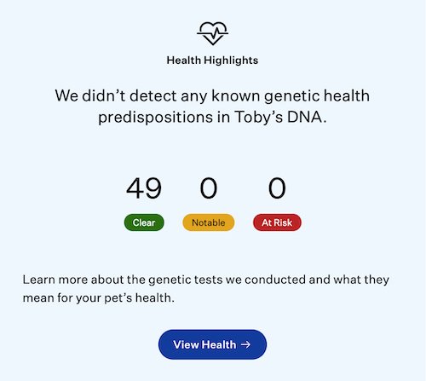426x381 pixels.
Task: Click the phrase "genetic tests" in the paragraph
Action: coord(186,280)
